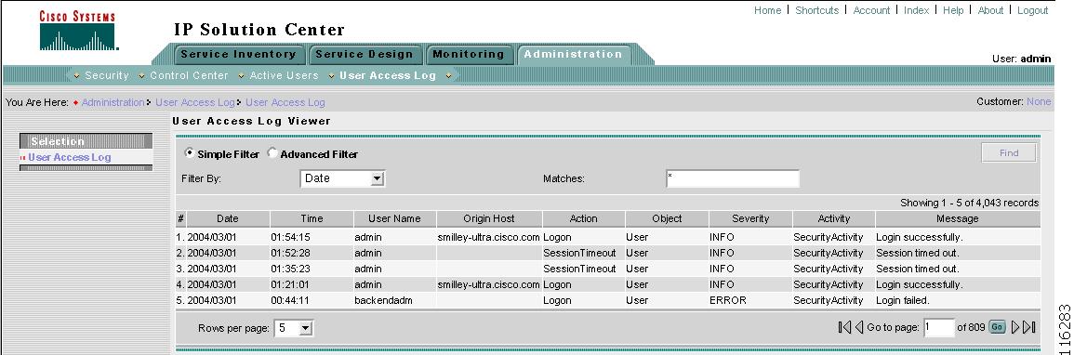Click the Go button beside page number

[x=997, y=328]
